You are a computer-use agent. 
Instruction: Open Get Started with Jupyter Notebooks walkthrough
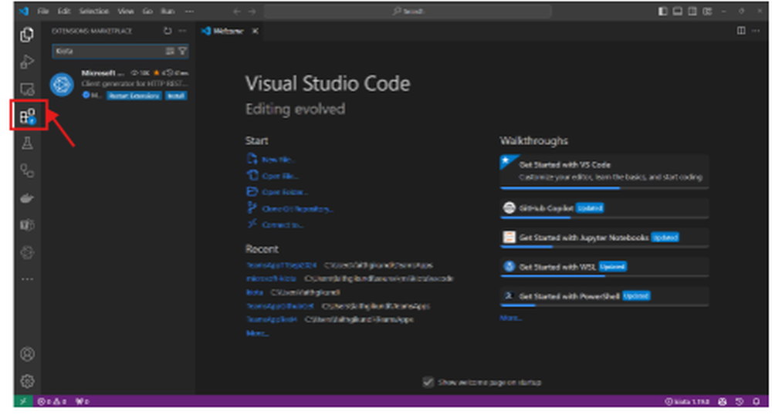tap(604, 238)
